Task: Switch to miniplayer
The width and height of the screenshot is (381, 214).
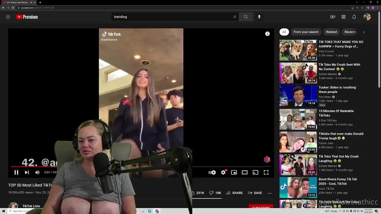Action: 234,172
